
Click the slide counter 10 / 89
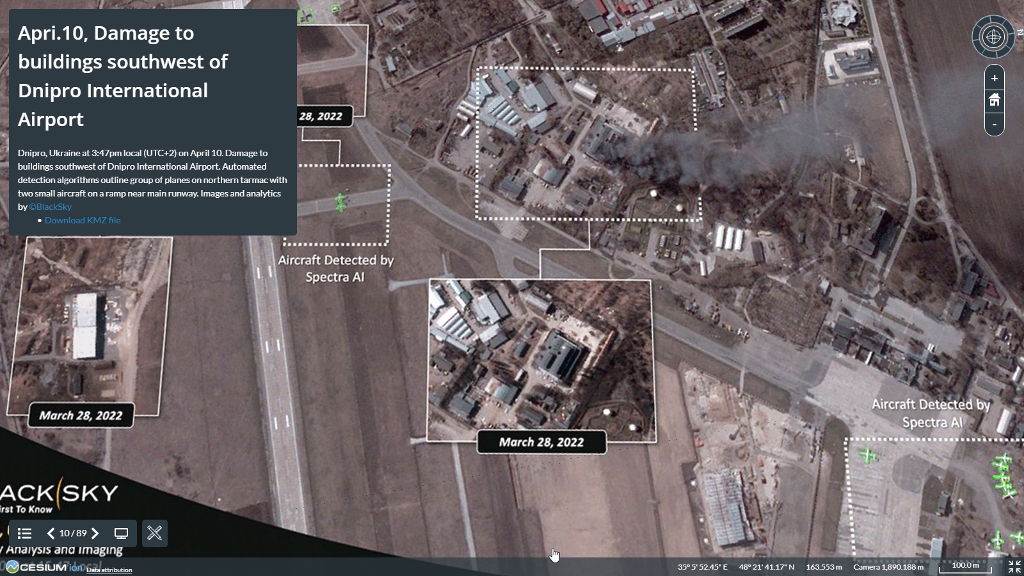coord(73,533)
